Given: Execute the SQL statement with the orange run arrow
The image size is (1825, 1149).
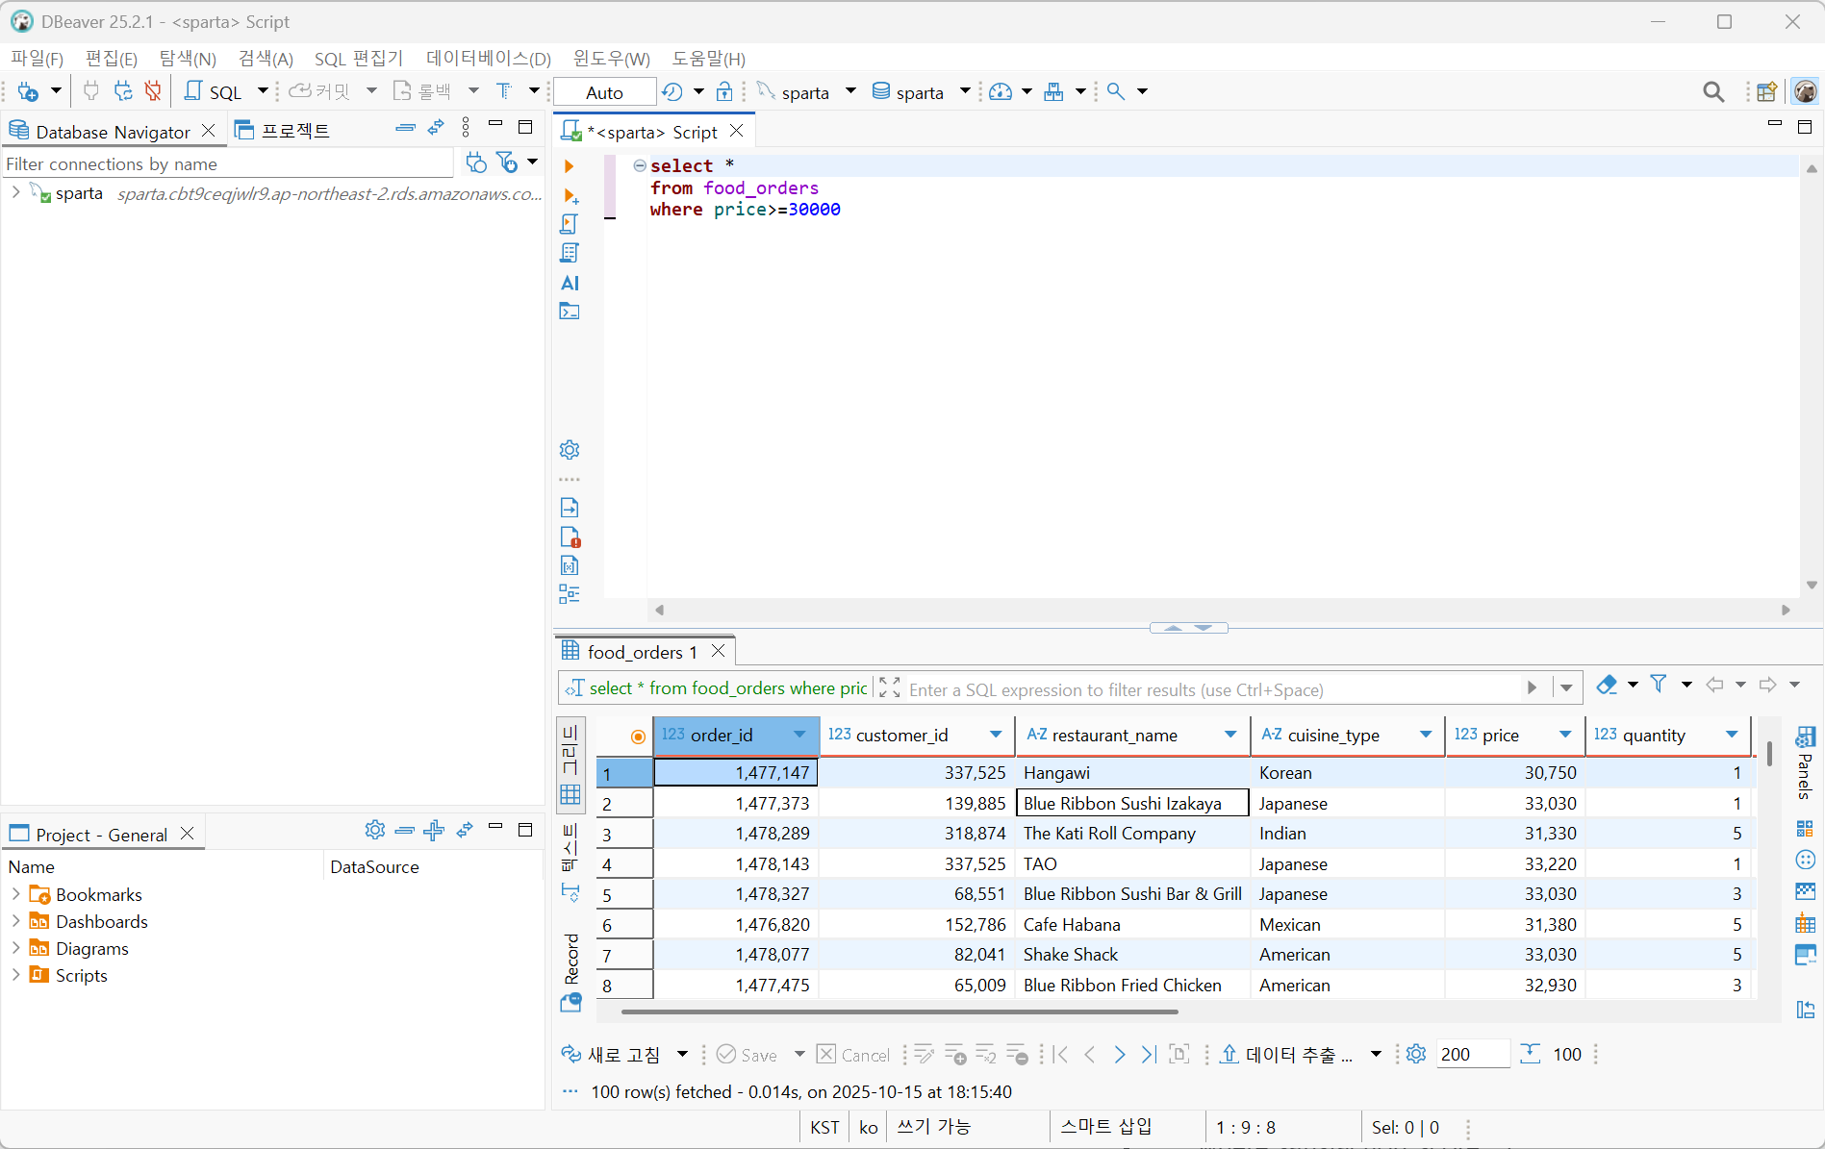Looking at the screenshot, I should coord(569,165).
